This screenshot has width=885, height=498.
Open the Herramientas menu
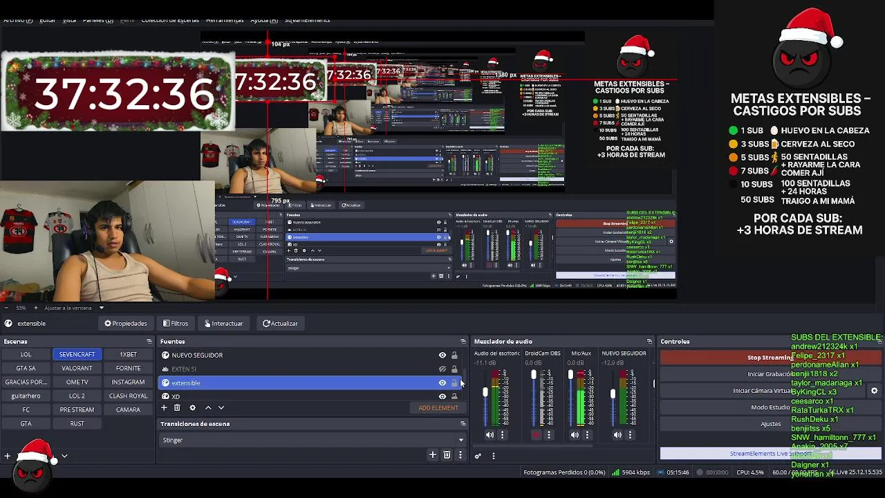tap(225, 20)
